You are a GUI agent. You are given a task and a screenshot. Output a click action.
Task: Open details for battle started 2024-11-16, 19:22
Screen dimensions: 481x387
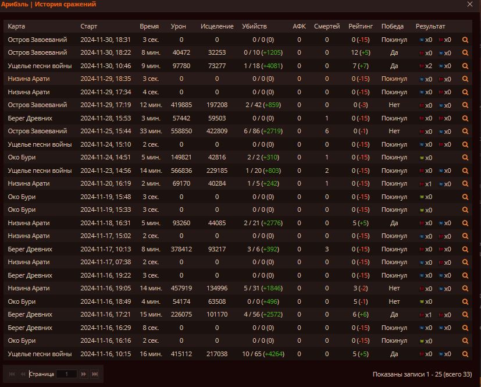click(465, 275)
